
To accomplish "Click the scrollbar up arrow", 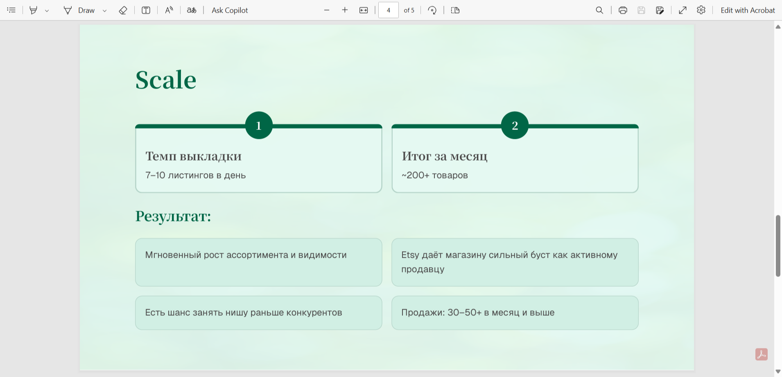I will [778, 27].
